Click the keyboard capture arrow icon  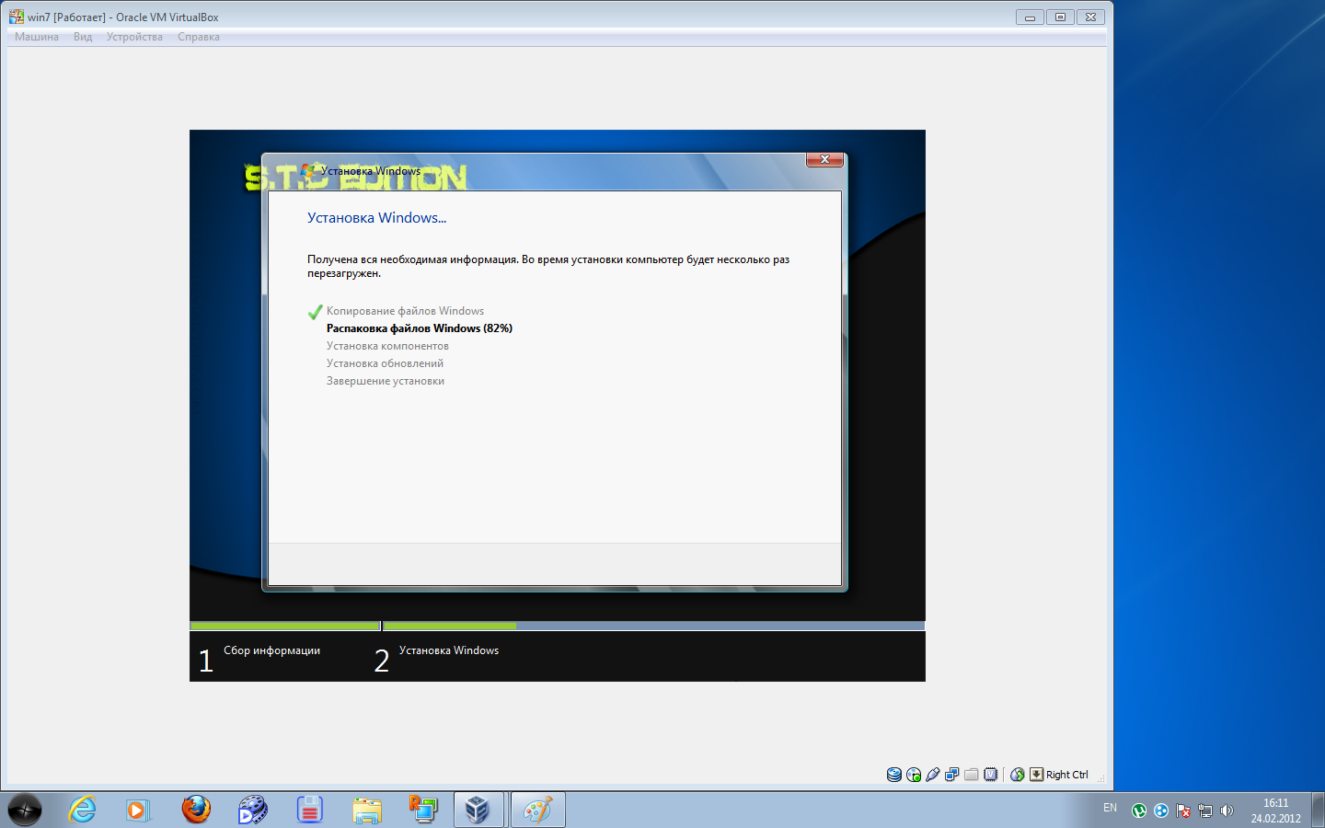tap(1037, 775)
